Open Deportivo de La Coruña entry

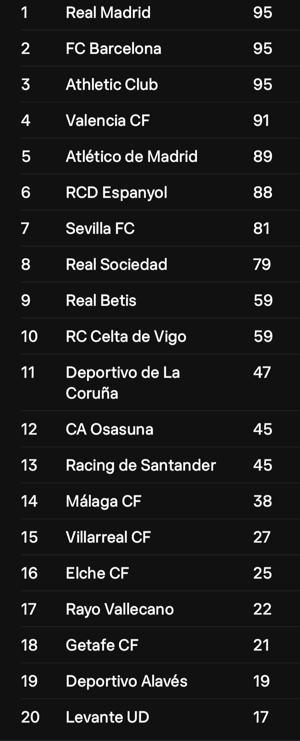160,383
